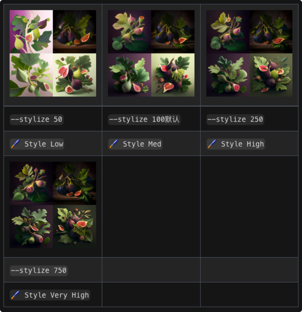Click the --stylize 250 code tag
302x312 pixels.
235,119
